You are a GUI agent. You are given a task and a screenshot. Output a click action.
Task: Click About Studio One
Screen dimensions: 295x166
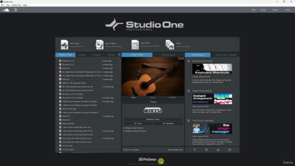click(x=175, y=150)
